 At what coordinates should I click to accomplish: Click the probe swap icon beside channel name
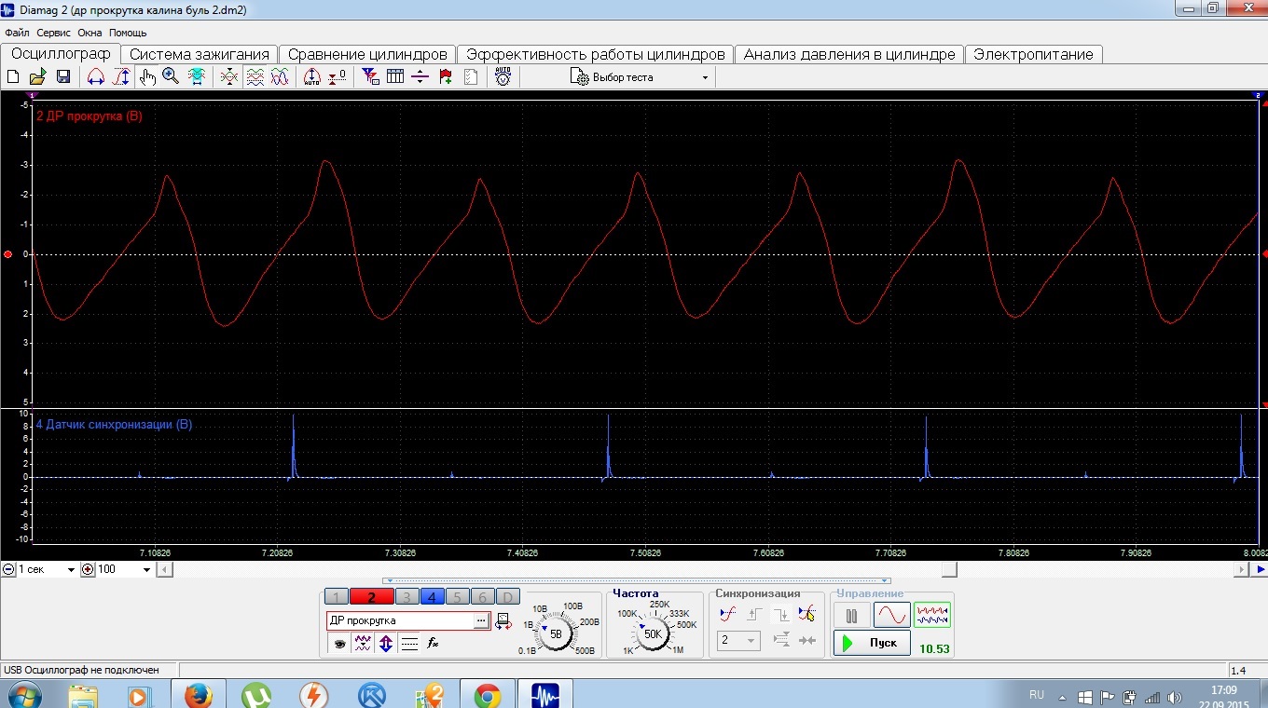click(x=503, y=621)
